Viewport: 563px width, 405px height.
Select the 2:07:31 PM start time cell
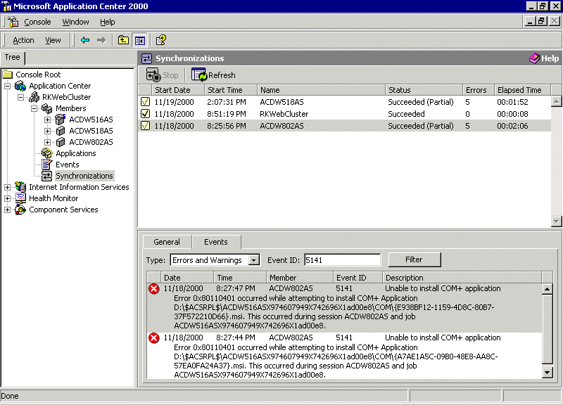pyautogui.click(x=227, y=102)
